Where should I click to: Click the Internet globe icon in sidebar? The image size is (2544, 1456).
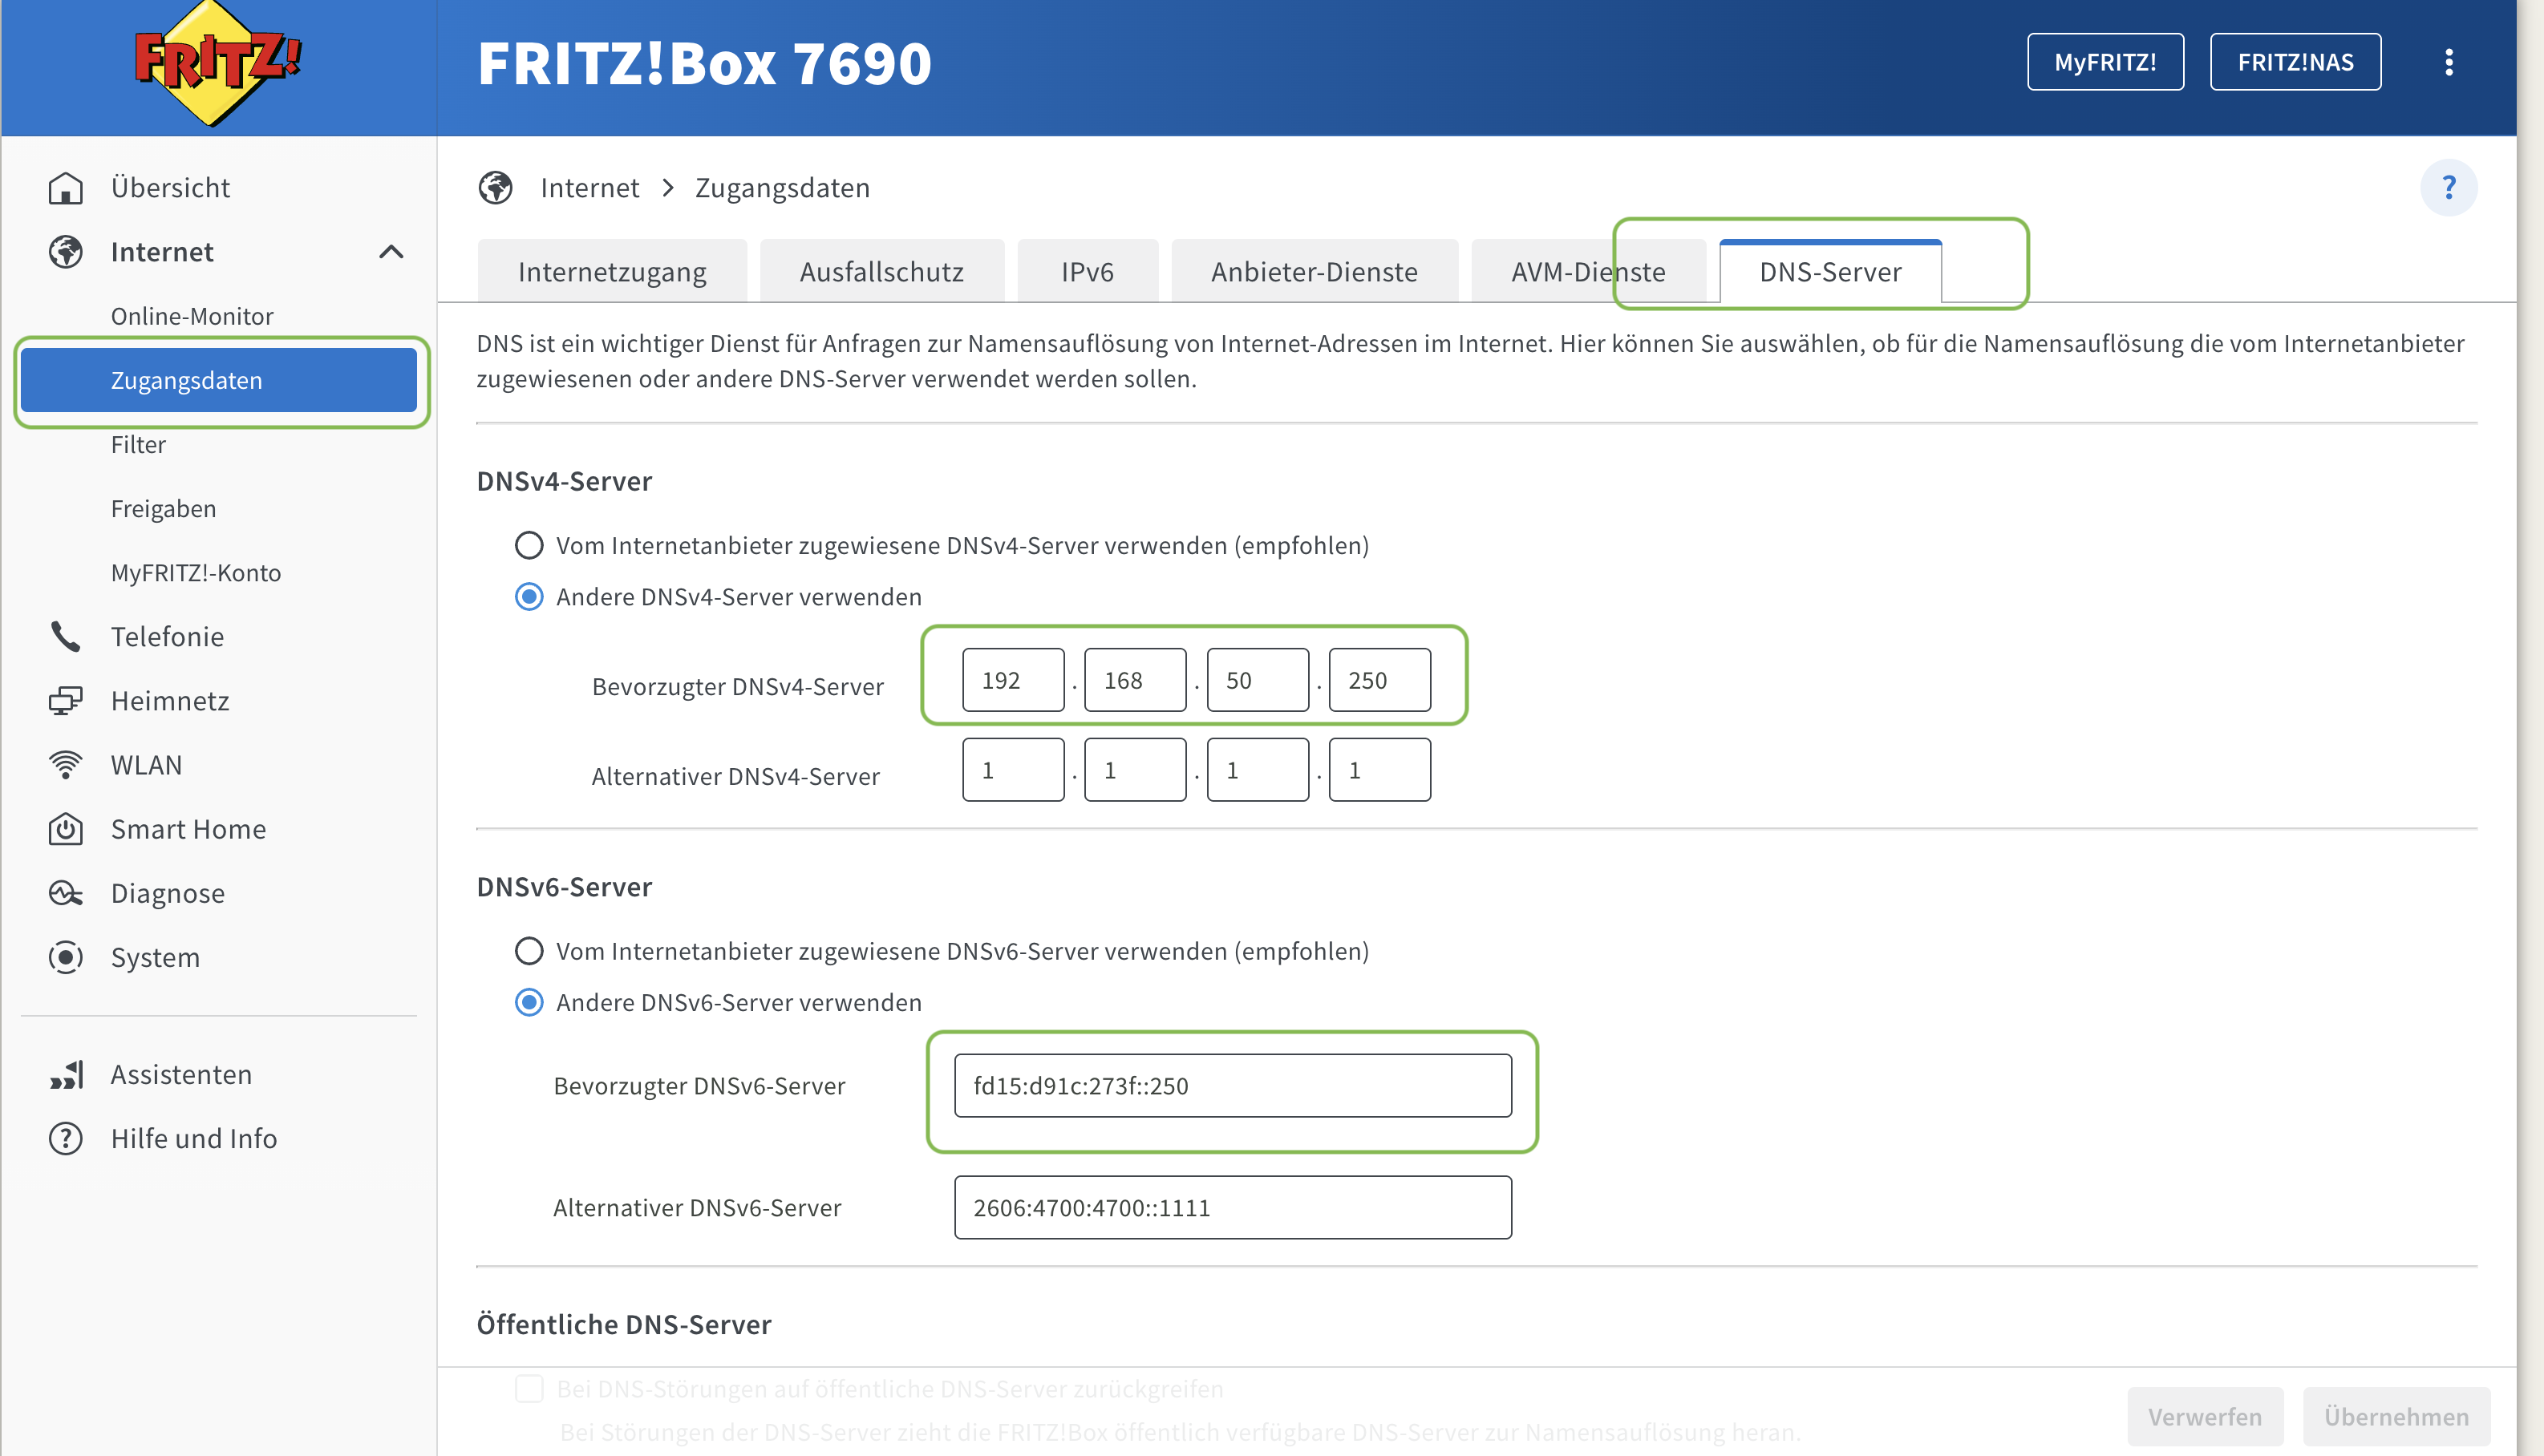[x=66, y=252]
